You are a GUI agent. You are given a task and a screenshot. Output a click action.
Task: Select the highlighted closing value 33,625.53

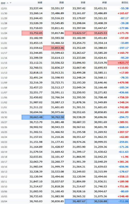(96, 33)
